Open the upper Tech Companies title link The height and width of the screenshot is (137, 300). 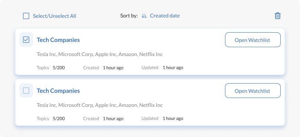click(x=58, y=40)
